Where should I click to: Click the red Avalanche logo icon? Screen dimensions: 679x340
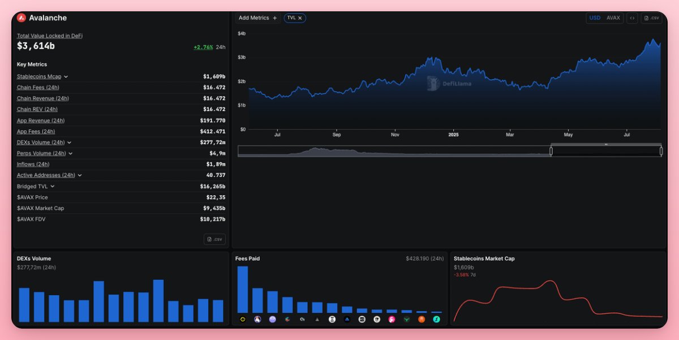point(22,18)
